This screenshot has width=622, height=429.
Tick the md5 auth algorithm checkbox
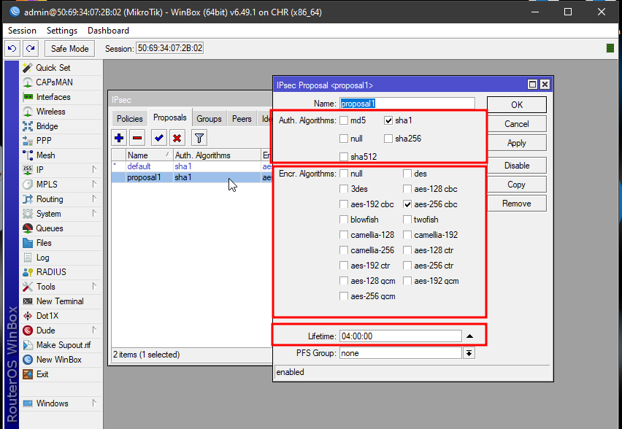[x=344, y=120]
